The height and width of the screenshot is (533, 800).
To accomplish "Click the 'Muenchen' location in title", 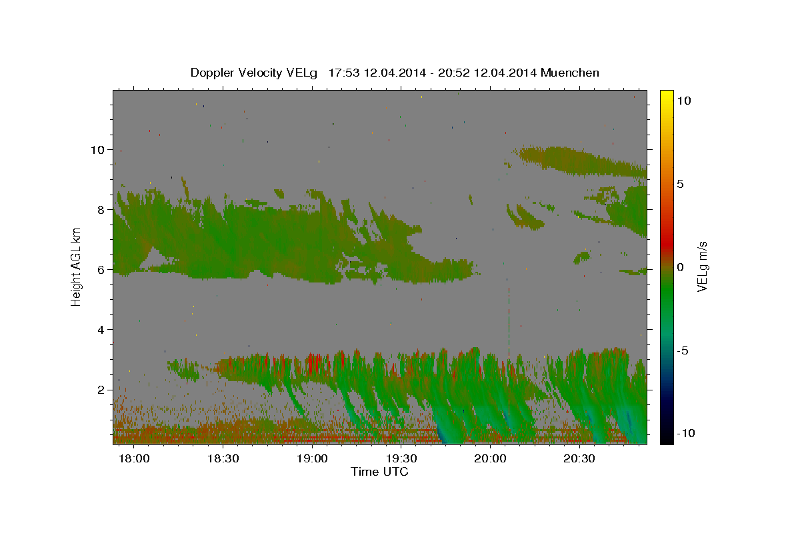I will click(570, 73).
